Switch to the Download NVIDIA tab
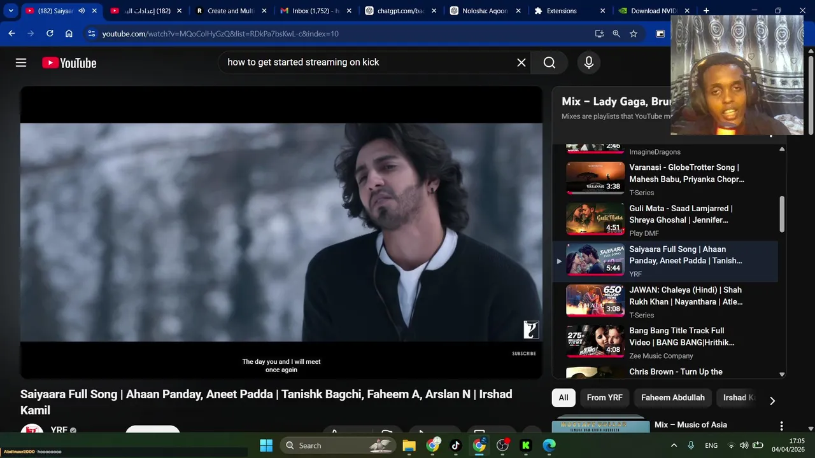Viewport: 815px width, 458px height. [653, 11]
